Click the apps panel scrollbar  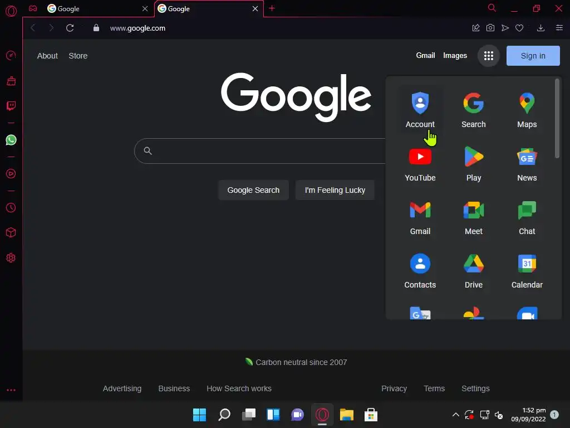point(557,119)
